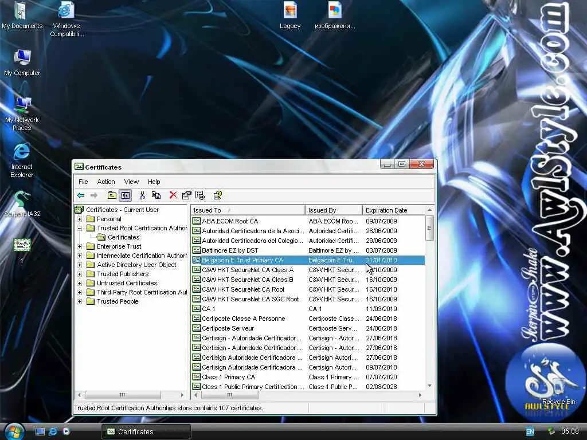Go up one level with folder icon
The width and height of the screenshot is (587, 440).
coord(112,195)
